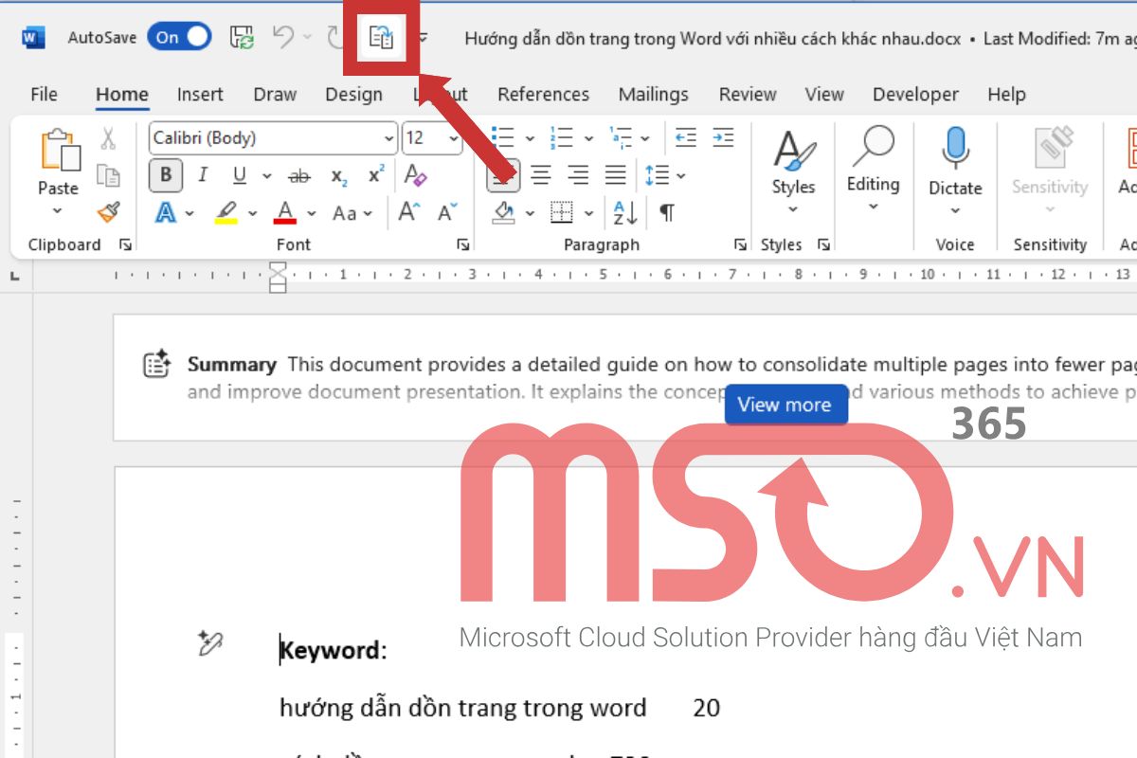The height and width of the screenshot is (758, 1137).
Task: Apply bullet list formatting
Action: click(503, 138)
